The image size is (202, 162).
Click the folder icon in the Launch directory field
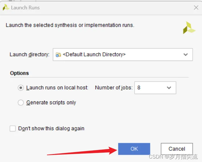[58, 55]
